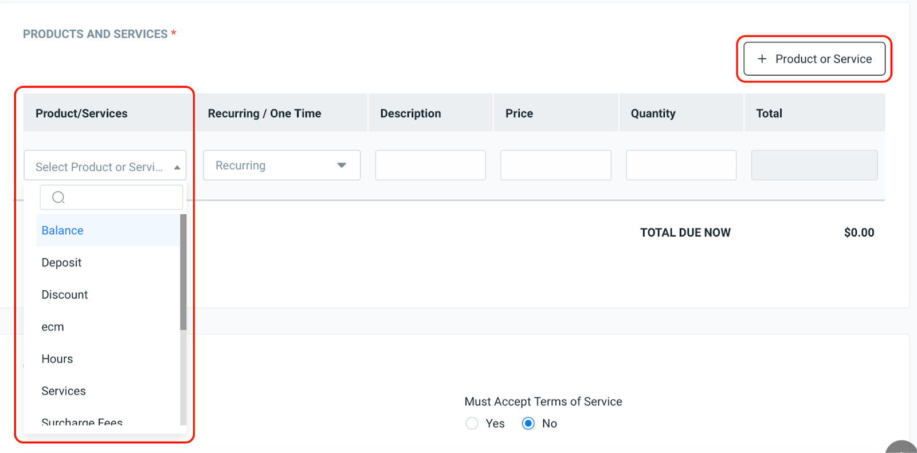Image resolution: width=917 pixels, height=453 pixels.
Task: Open the Recurring type dropdown
Action: [x=282, y=166]
